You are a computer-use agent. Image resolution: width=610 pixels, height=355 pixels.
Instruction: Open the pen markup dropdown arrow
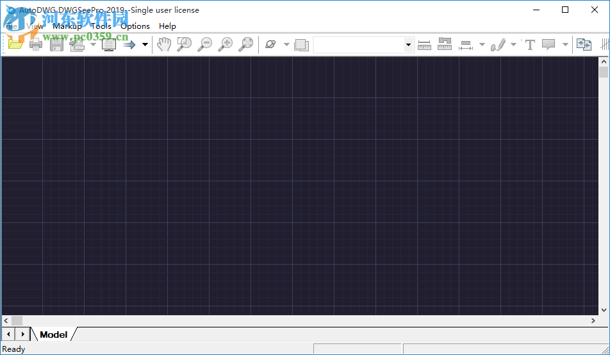pyautogui.click(x=513, y=44)
